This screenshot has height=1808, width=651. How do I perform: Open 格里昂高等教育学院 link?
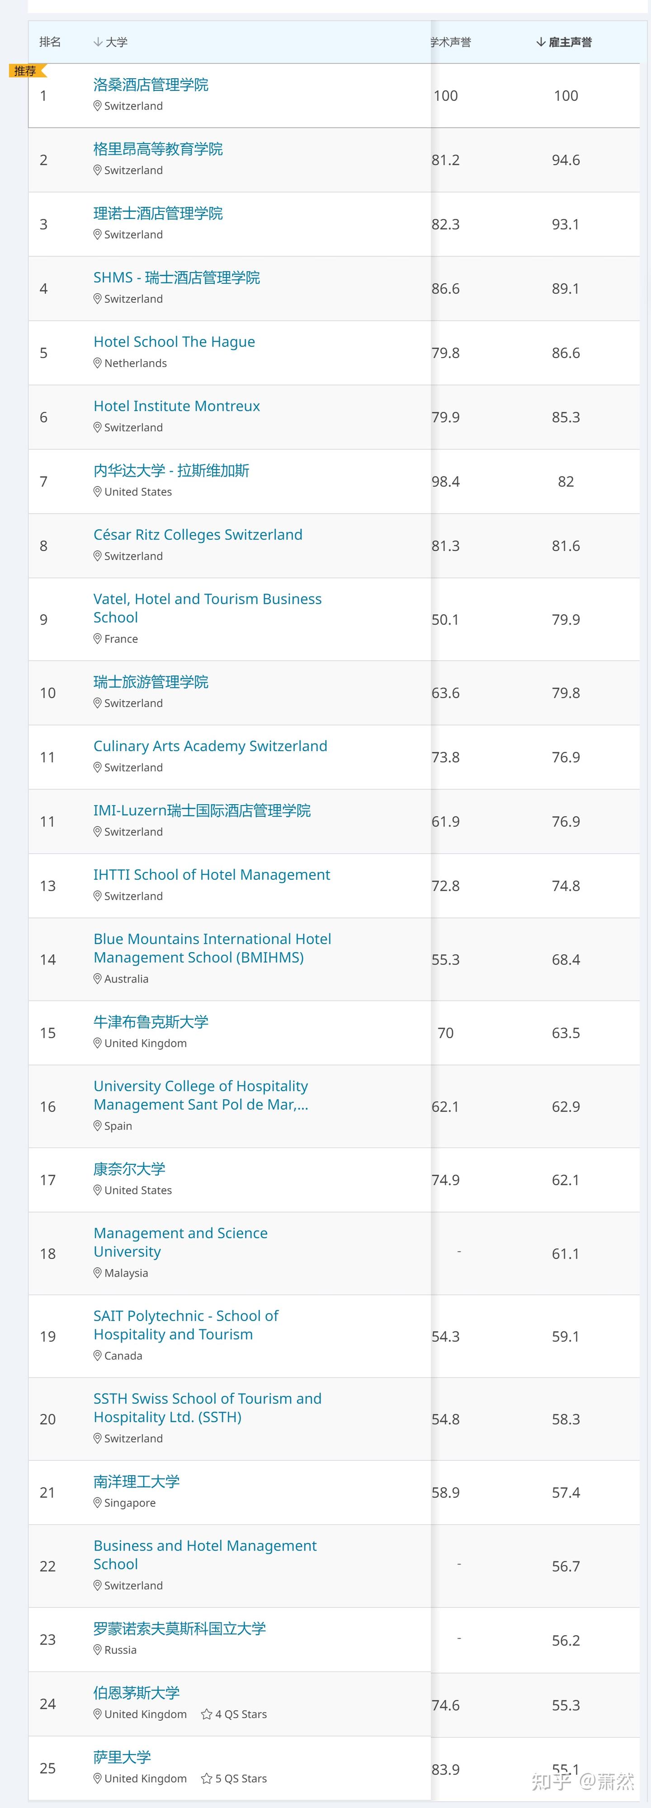tap(158, 149)
